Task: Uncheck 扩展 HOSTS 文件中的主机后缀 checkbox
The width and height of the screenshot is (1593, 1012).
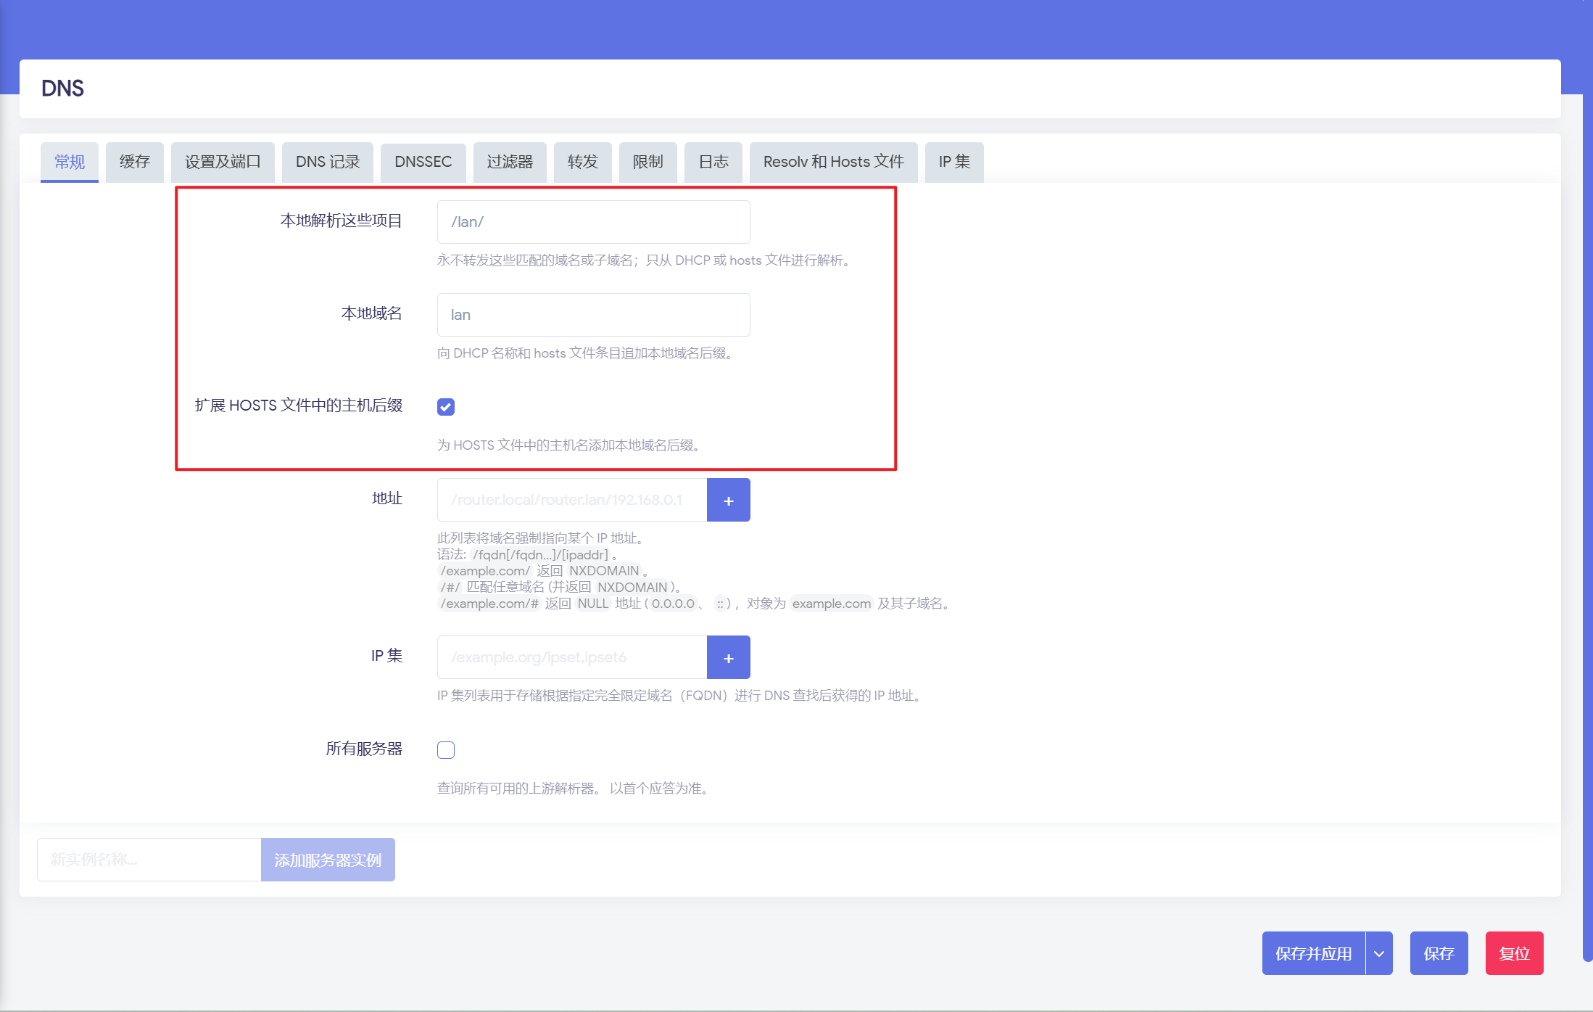Action: [x=446, y=407]
